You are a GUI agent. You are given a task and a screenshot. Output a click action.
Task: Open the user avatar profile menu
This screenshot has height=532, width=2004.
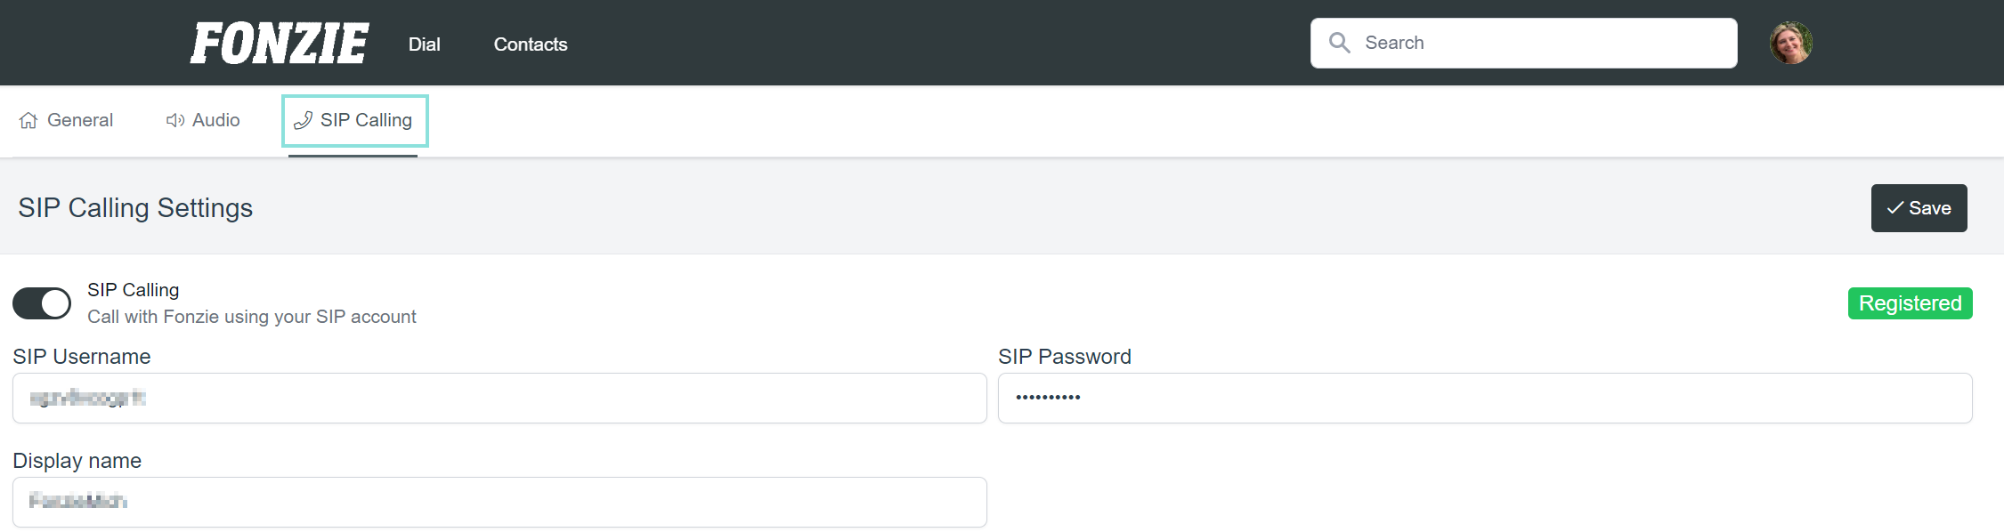[1790, 43]
